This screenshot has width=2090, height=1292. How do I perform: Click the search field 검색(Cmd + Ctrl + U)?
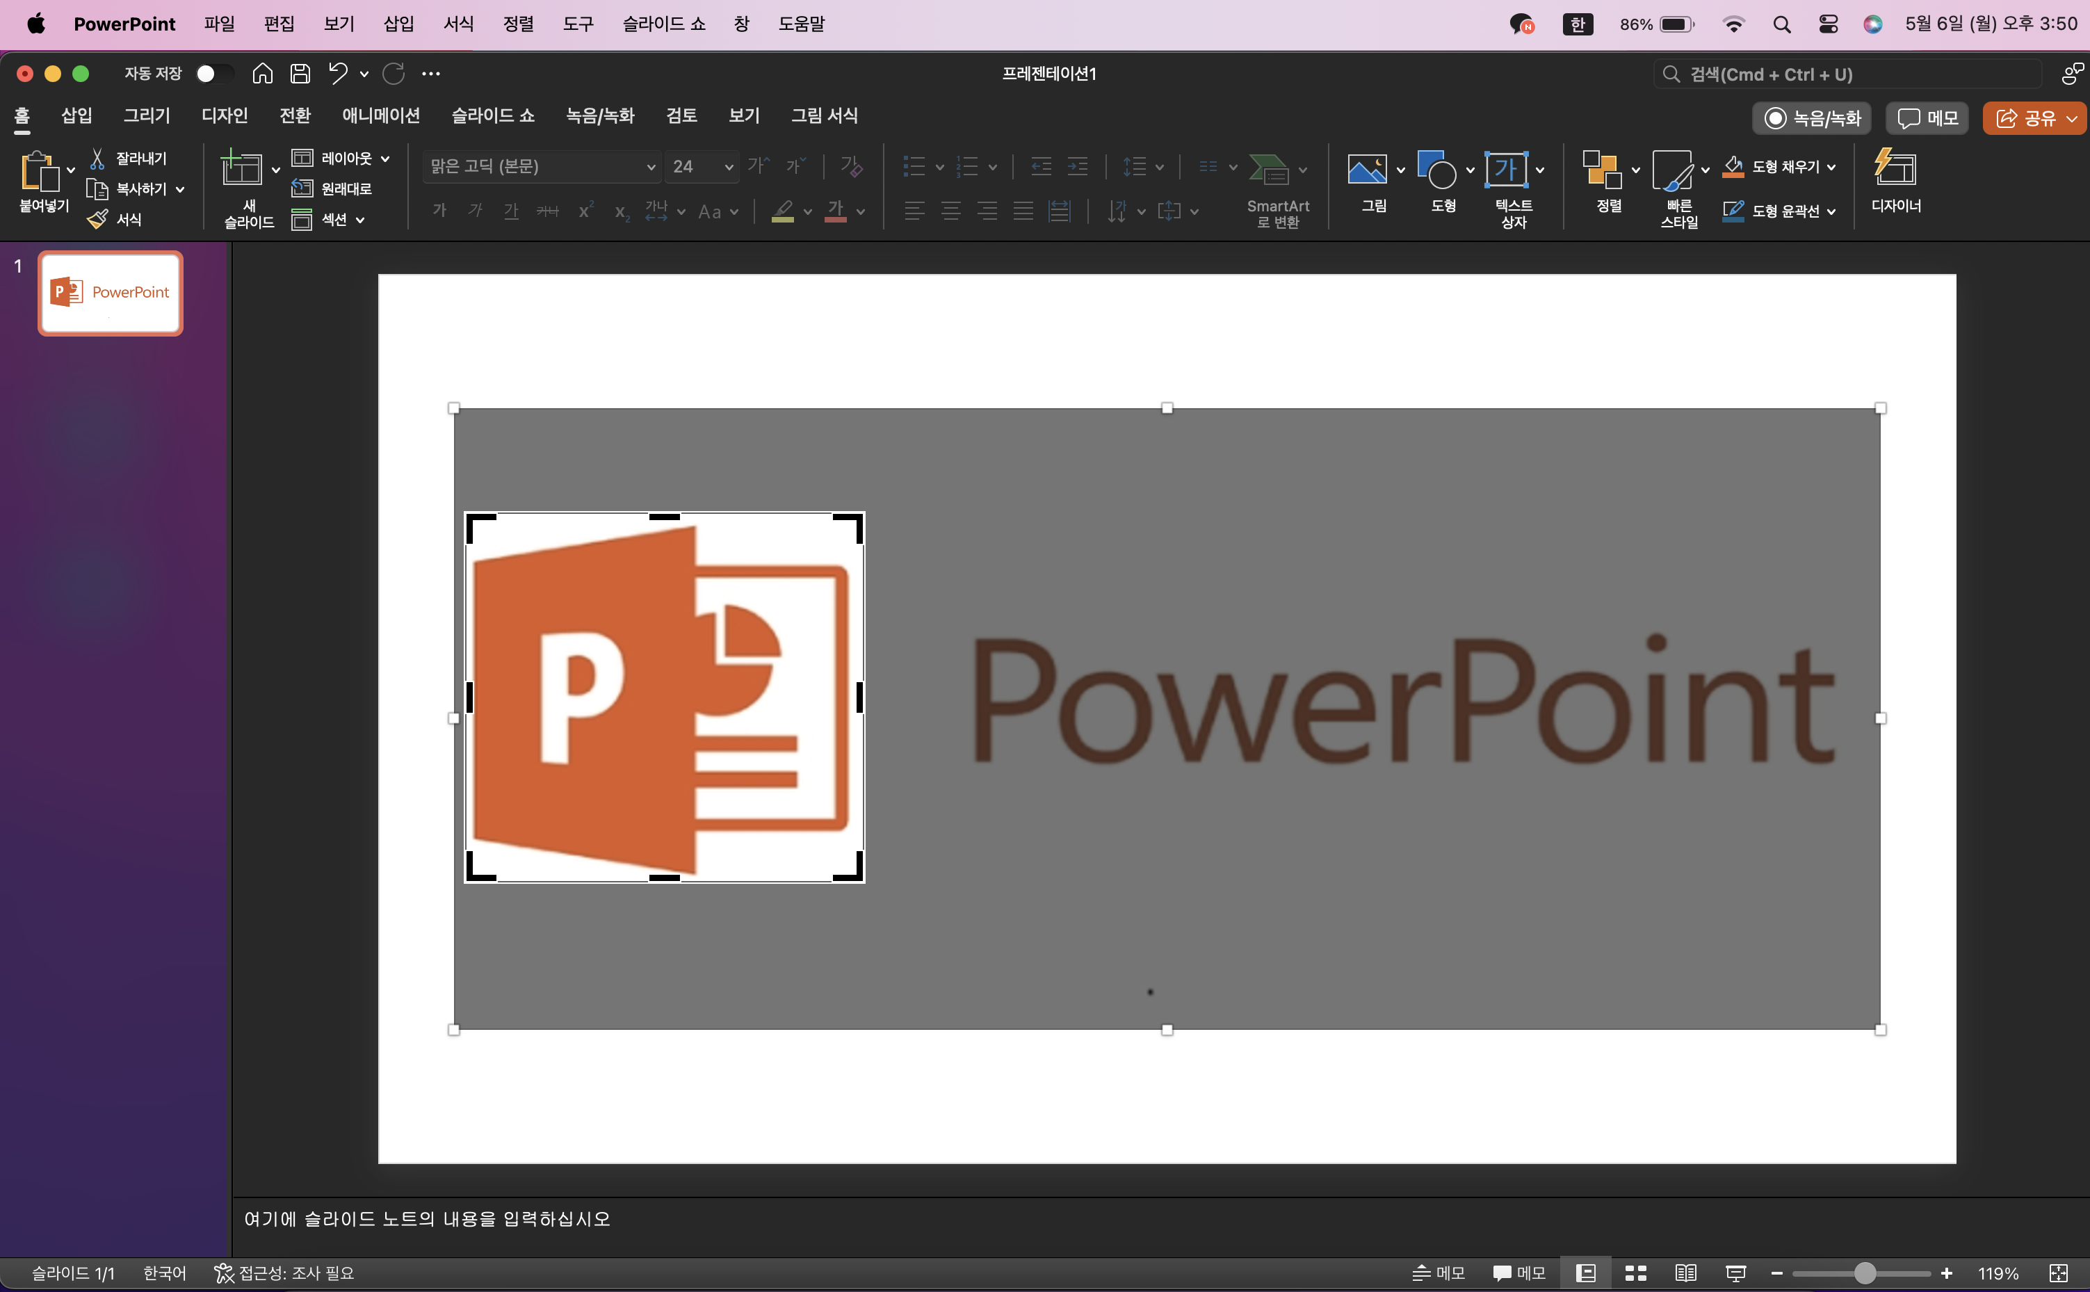(x=1847, y=74)
